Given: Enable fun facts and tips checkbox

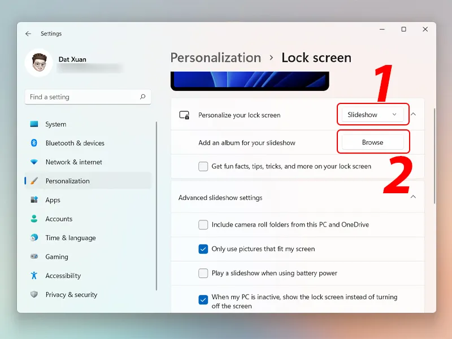Looking at the screenshot, I should pos(203,167).
